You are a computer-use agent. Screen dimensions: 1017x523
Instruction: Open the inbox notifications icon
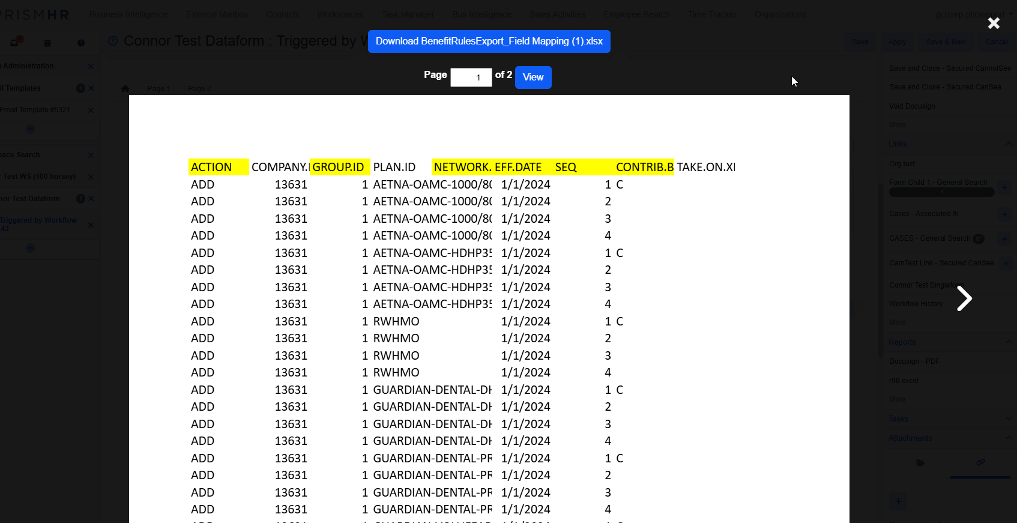pyautogui.click(x=15, y=42)
